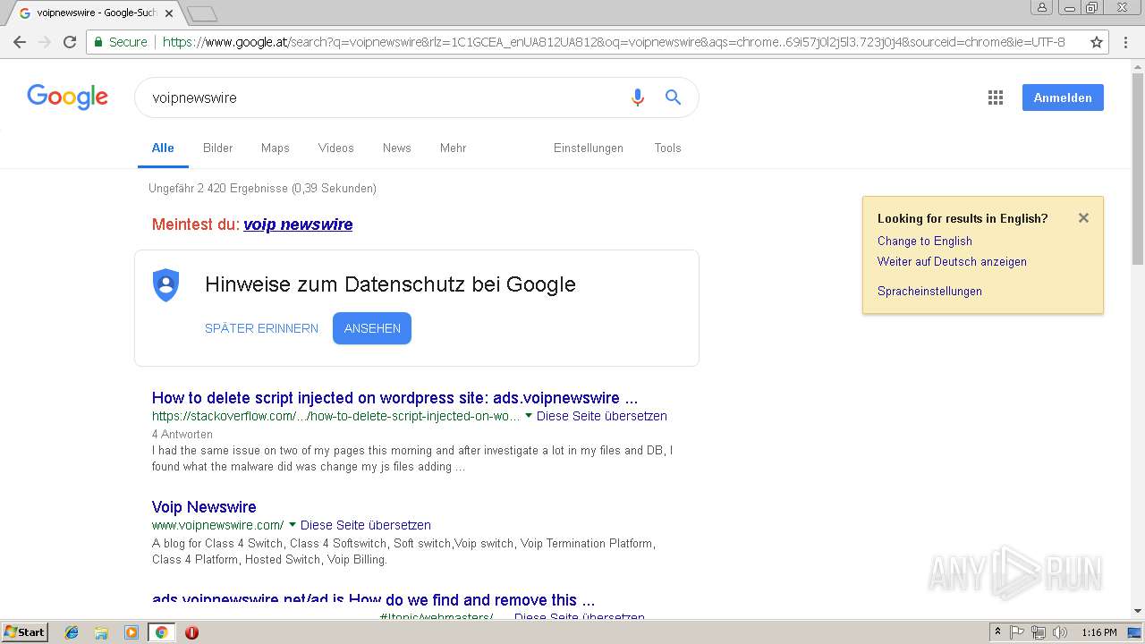Click the browser back arrow

point(20,42)
